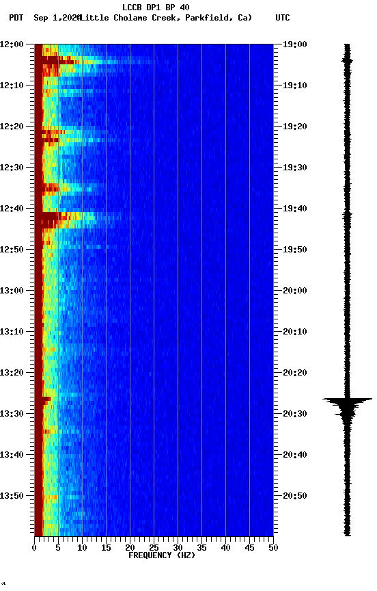Image resolution: width=377 pixels, height=591 pixels.
Task: Click the small seismogram burst near 19:04
Action: point(347,60)
